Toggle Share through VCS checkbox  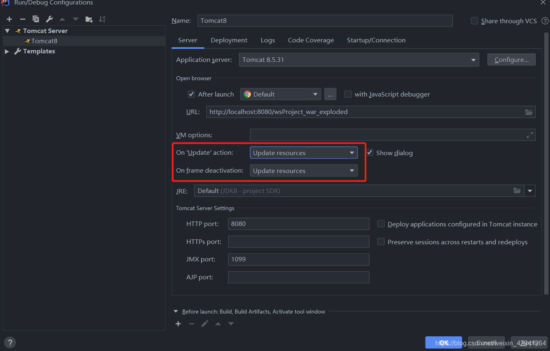coord(474,21)
